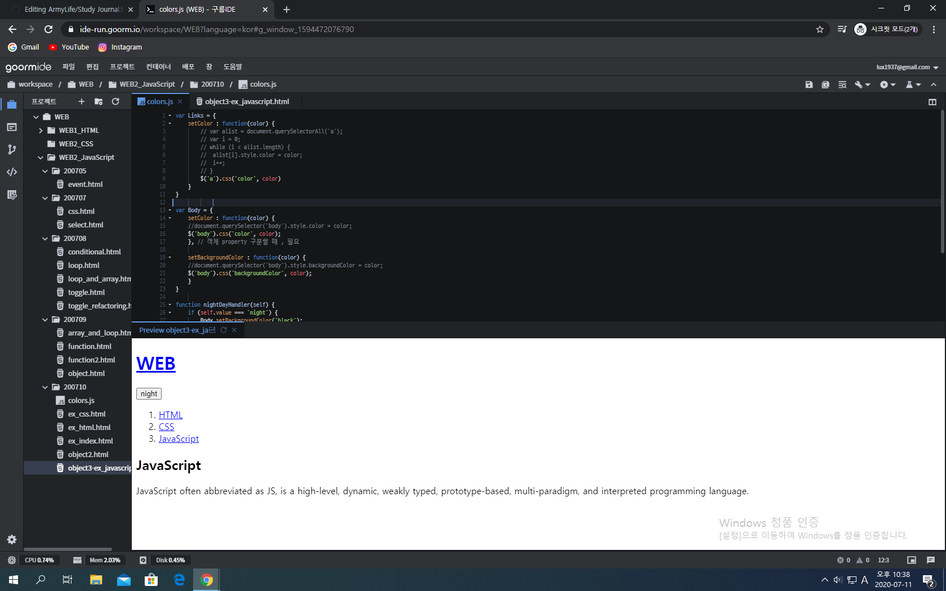Click the flask test icon

pos(909,84)
